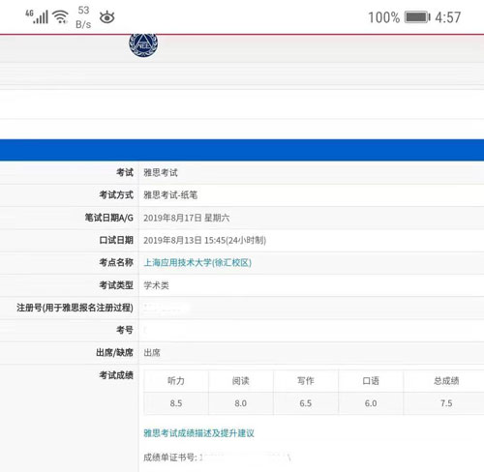Tap the 100% battery percentage text

[384, 17]
